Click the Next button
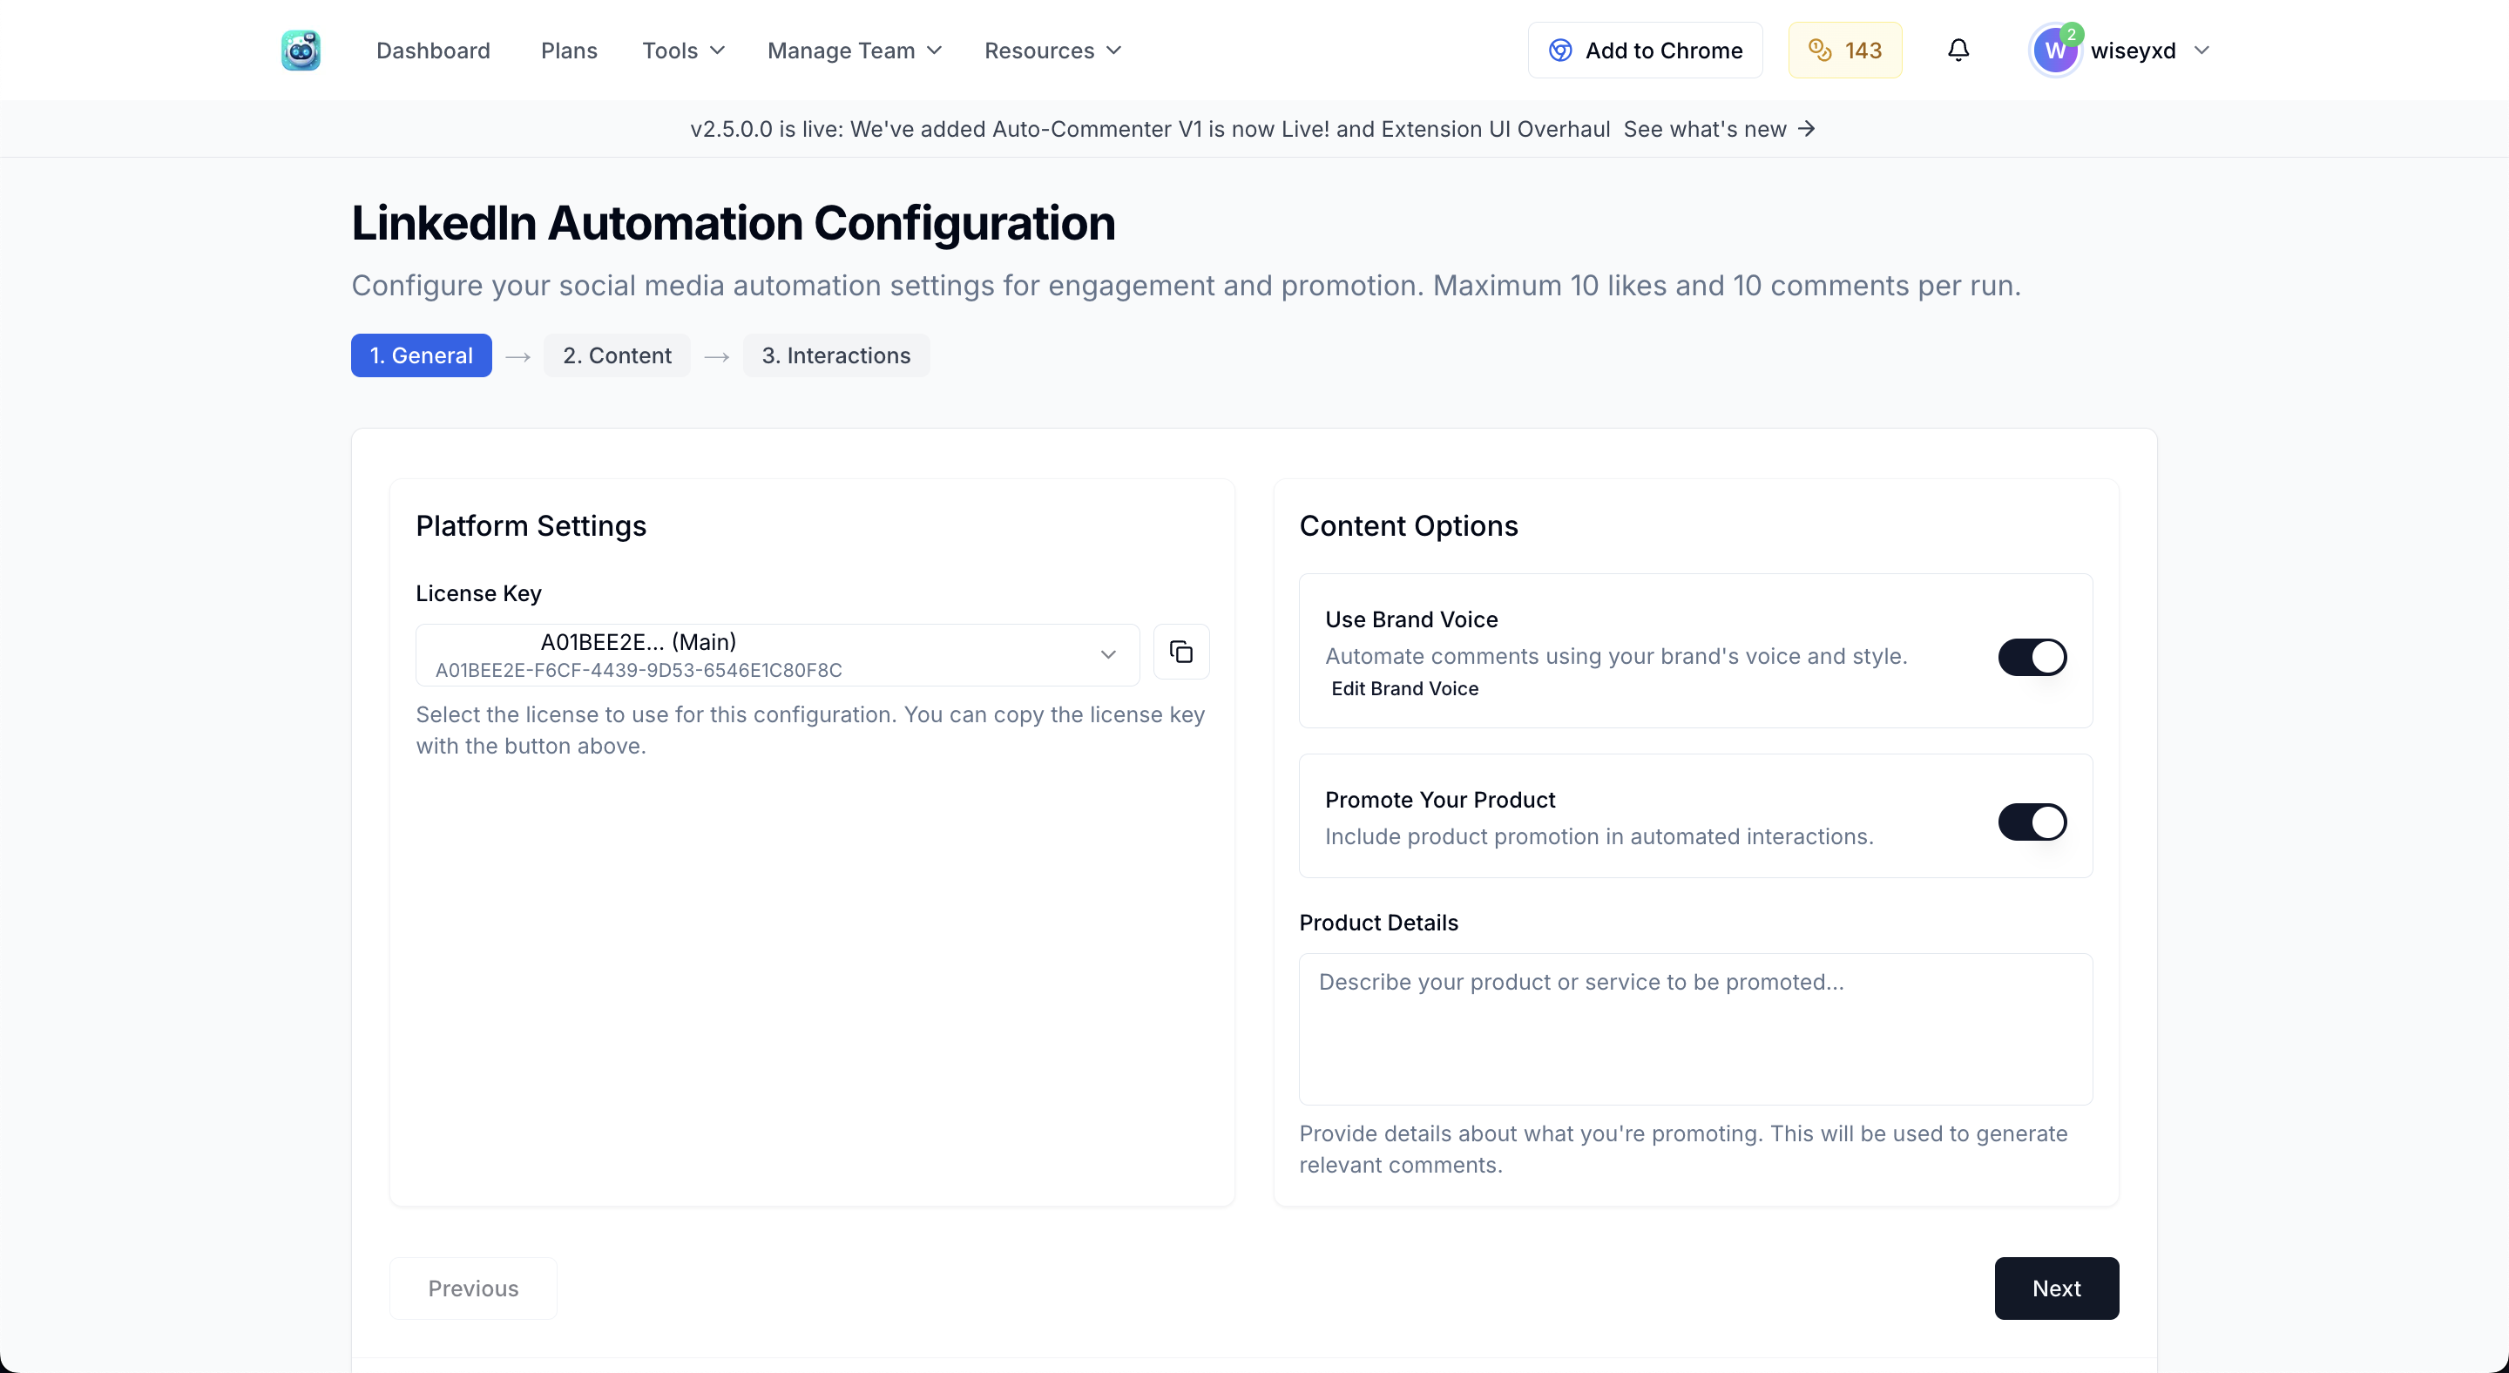 click(x=2056, y=1288)
